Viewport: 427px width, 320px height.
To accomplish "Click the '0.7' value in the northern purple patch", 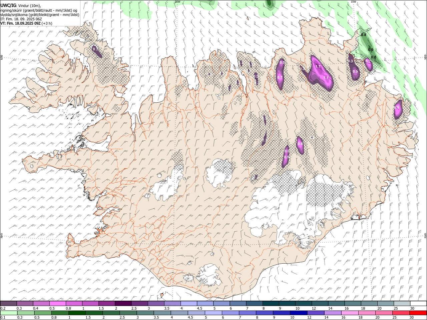I will coord(280,78).
